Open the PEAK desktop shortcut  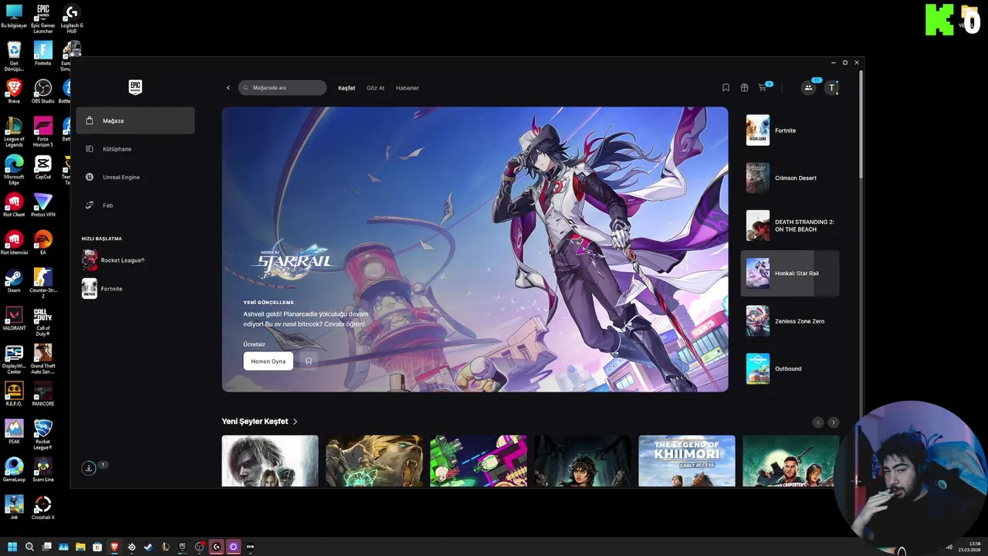tap(14, 432)
